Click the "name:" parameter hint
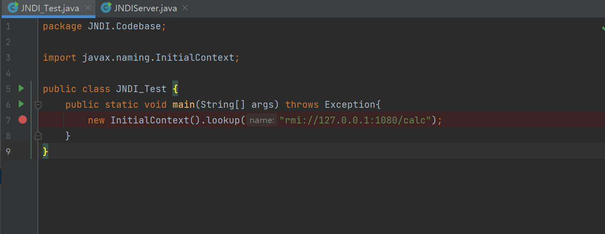Viewport: 605px width, 234px height. coord(262,120)
